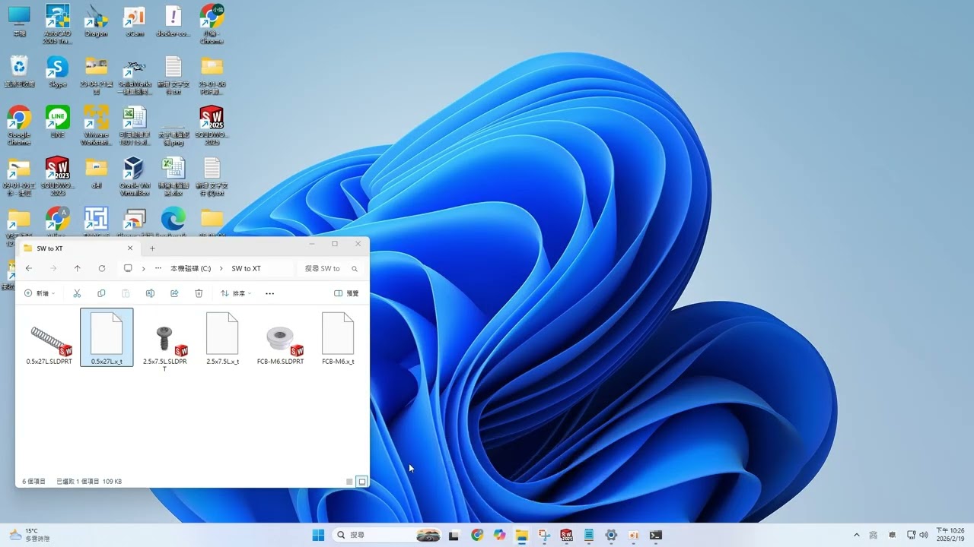Click the Skype desktop shortcut

pyautogui.click(x=57, y=71)
